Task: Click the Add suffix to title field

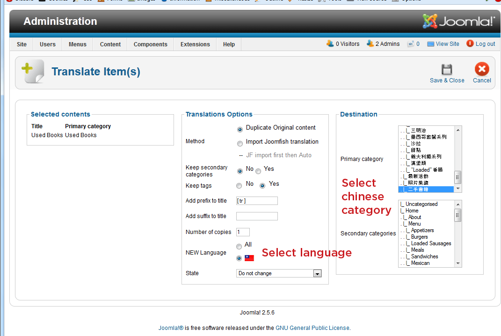Action: (x=257, y=216)
